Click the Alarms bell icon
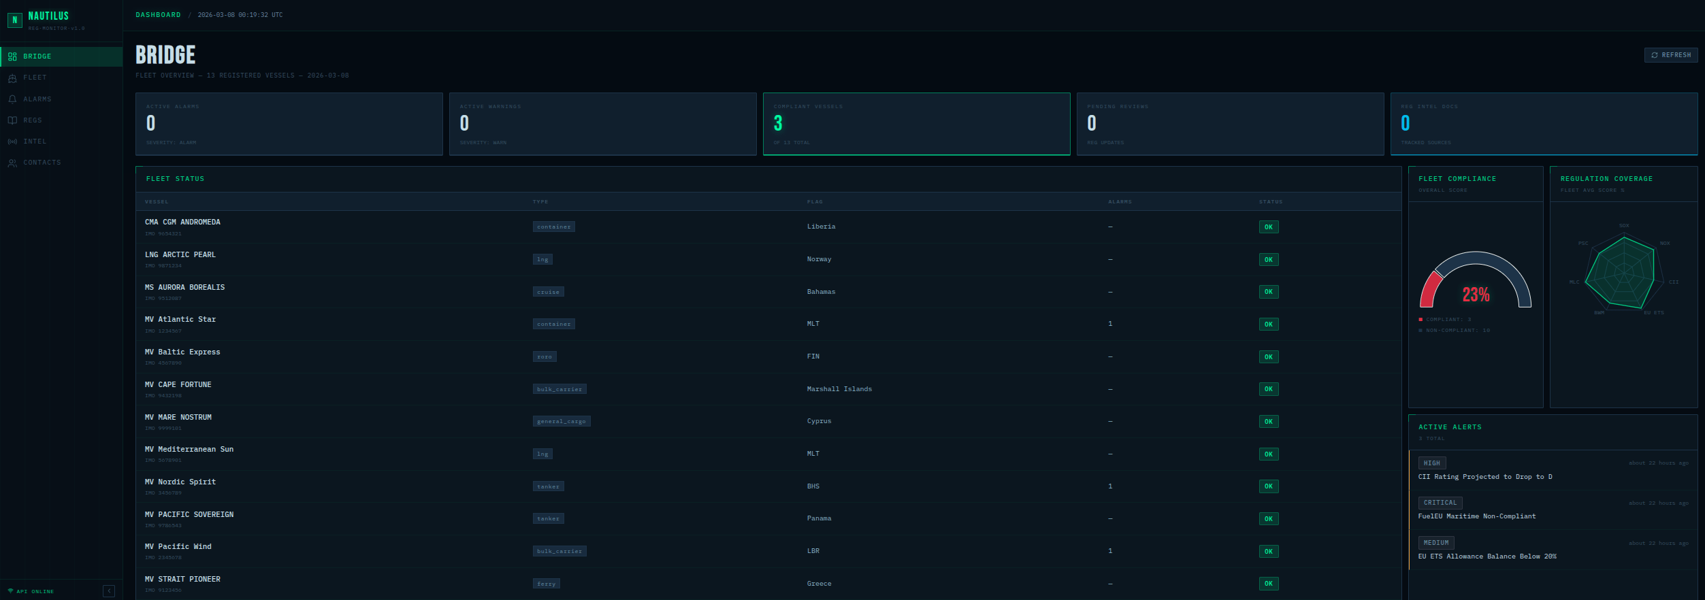The width and height of the screenshot is (1705, 600). click(12, 99)
